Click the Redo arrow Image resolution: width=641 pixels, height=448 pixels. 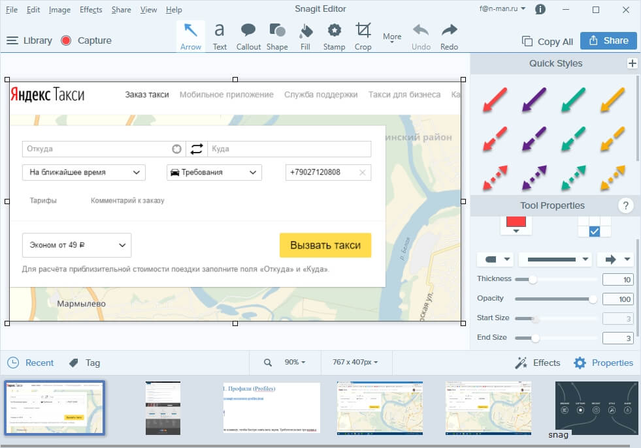pyautogui.click(x=449, y=36)
